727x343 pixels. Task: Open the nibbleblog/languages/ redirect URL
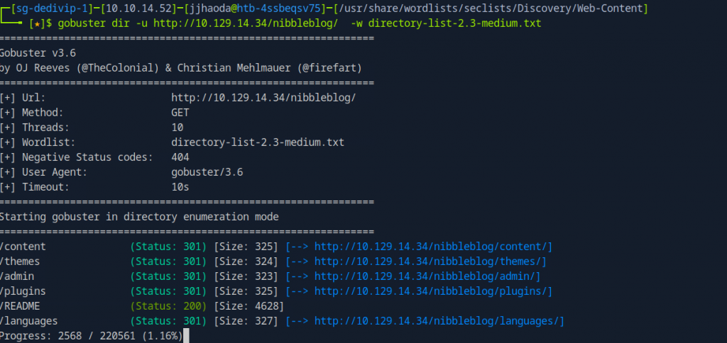pos(437,321)
